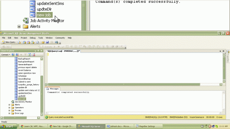Expand the Alerts node in magnifier view

click(19, 26)
